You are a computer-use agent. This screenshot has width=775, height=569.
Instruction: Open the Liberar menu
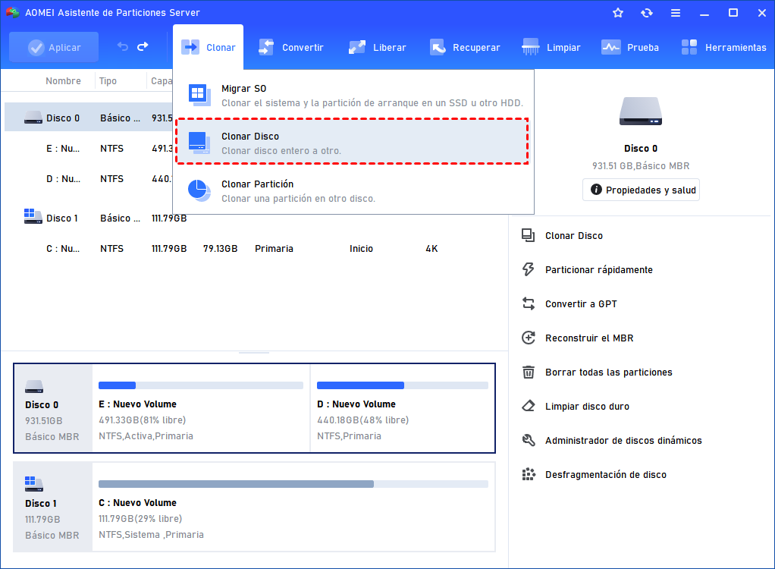pyautogui.click(x=377, y=48)
